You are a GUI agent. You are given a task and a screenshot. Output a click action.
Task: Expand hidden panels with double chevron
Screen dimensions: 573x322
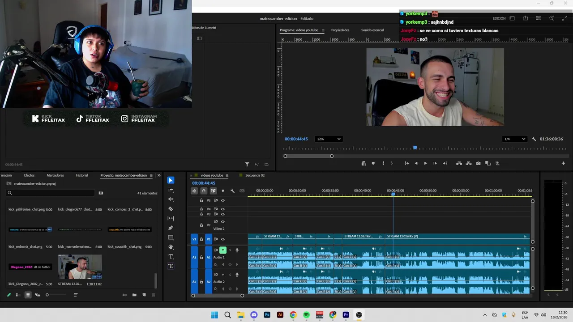[x=158, y=175]
